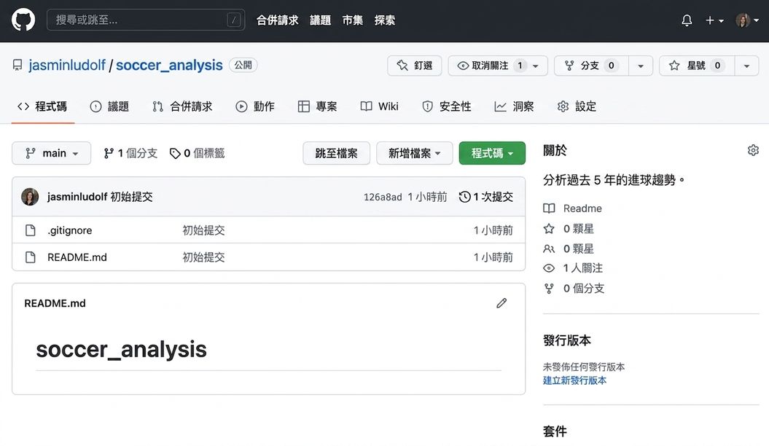Screen dimensions: 769x446
Task: Click the soccer_analysis README heading
Action: coord(121,350)
